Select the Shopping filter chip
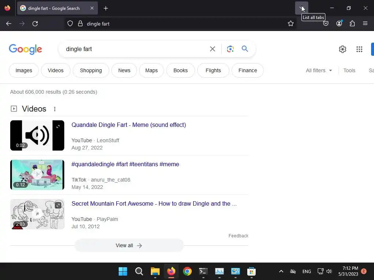This screenshot has height=280, width=374. pyautogui.click(x=91, y=70)
